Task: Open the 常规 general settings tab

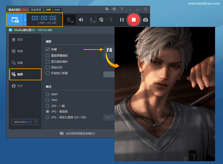Action: (25, 51)
